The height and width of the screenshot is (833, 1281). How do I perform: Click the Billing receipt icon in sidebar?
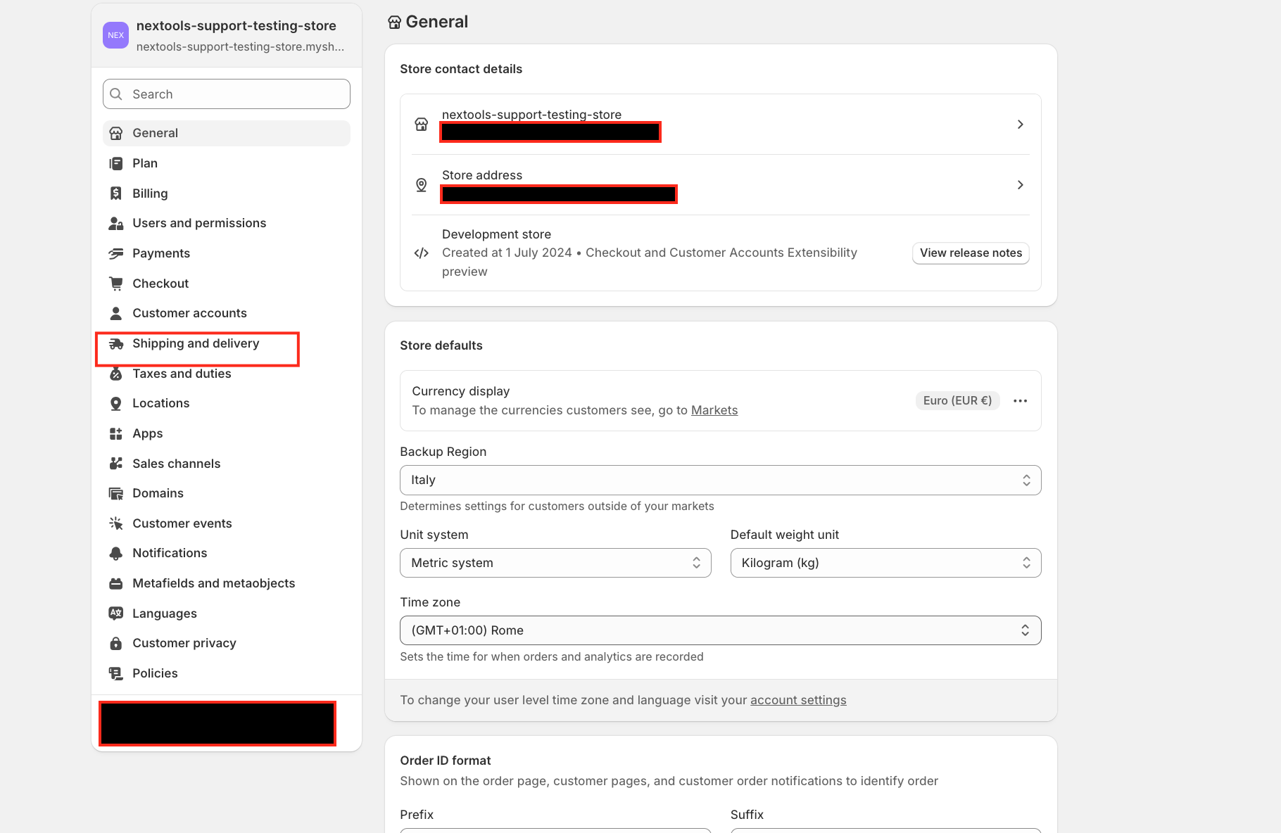click(116, 193)
